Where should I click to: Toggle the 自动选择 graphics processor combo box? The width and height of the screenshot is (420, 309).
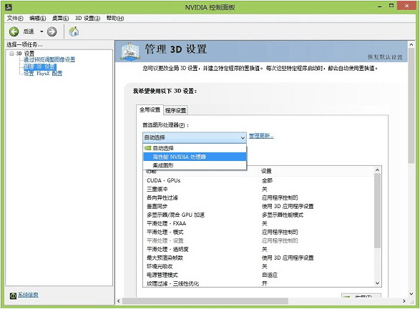195,137
